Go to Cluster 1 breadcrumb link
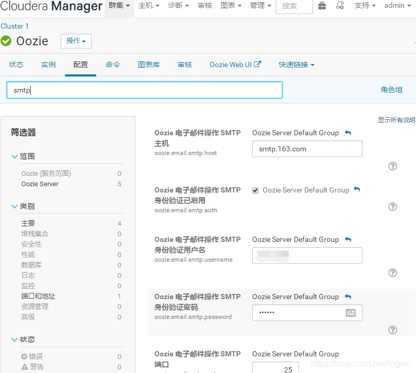Viewport: 416px width, 373px height. point(15,26)
